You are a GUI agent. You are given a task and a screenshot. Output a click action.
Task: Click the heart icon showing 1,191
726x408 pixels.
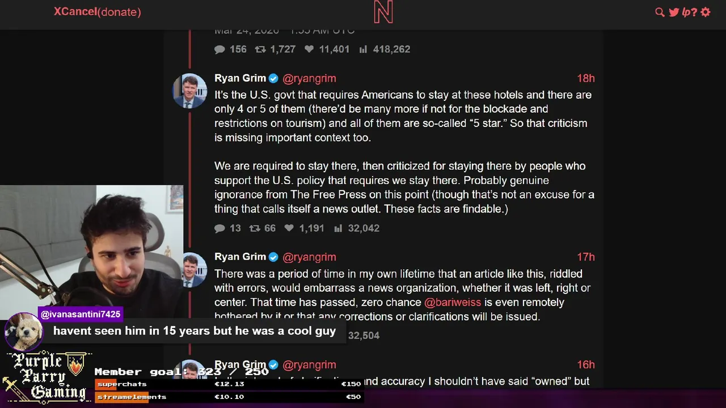pos(289,228)
